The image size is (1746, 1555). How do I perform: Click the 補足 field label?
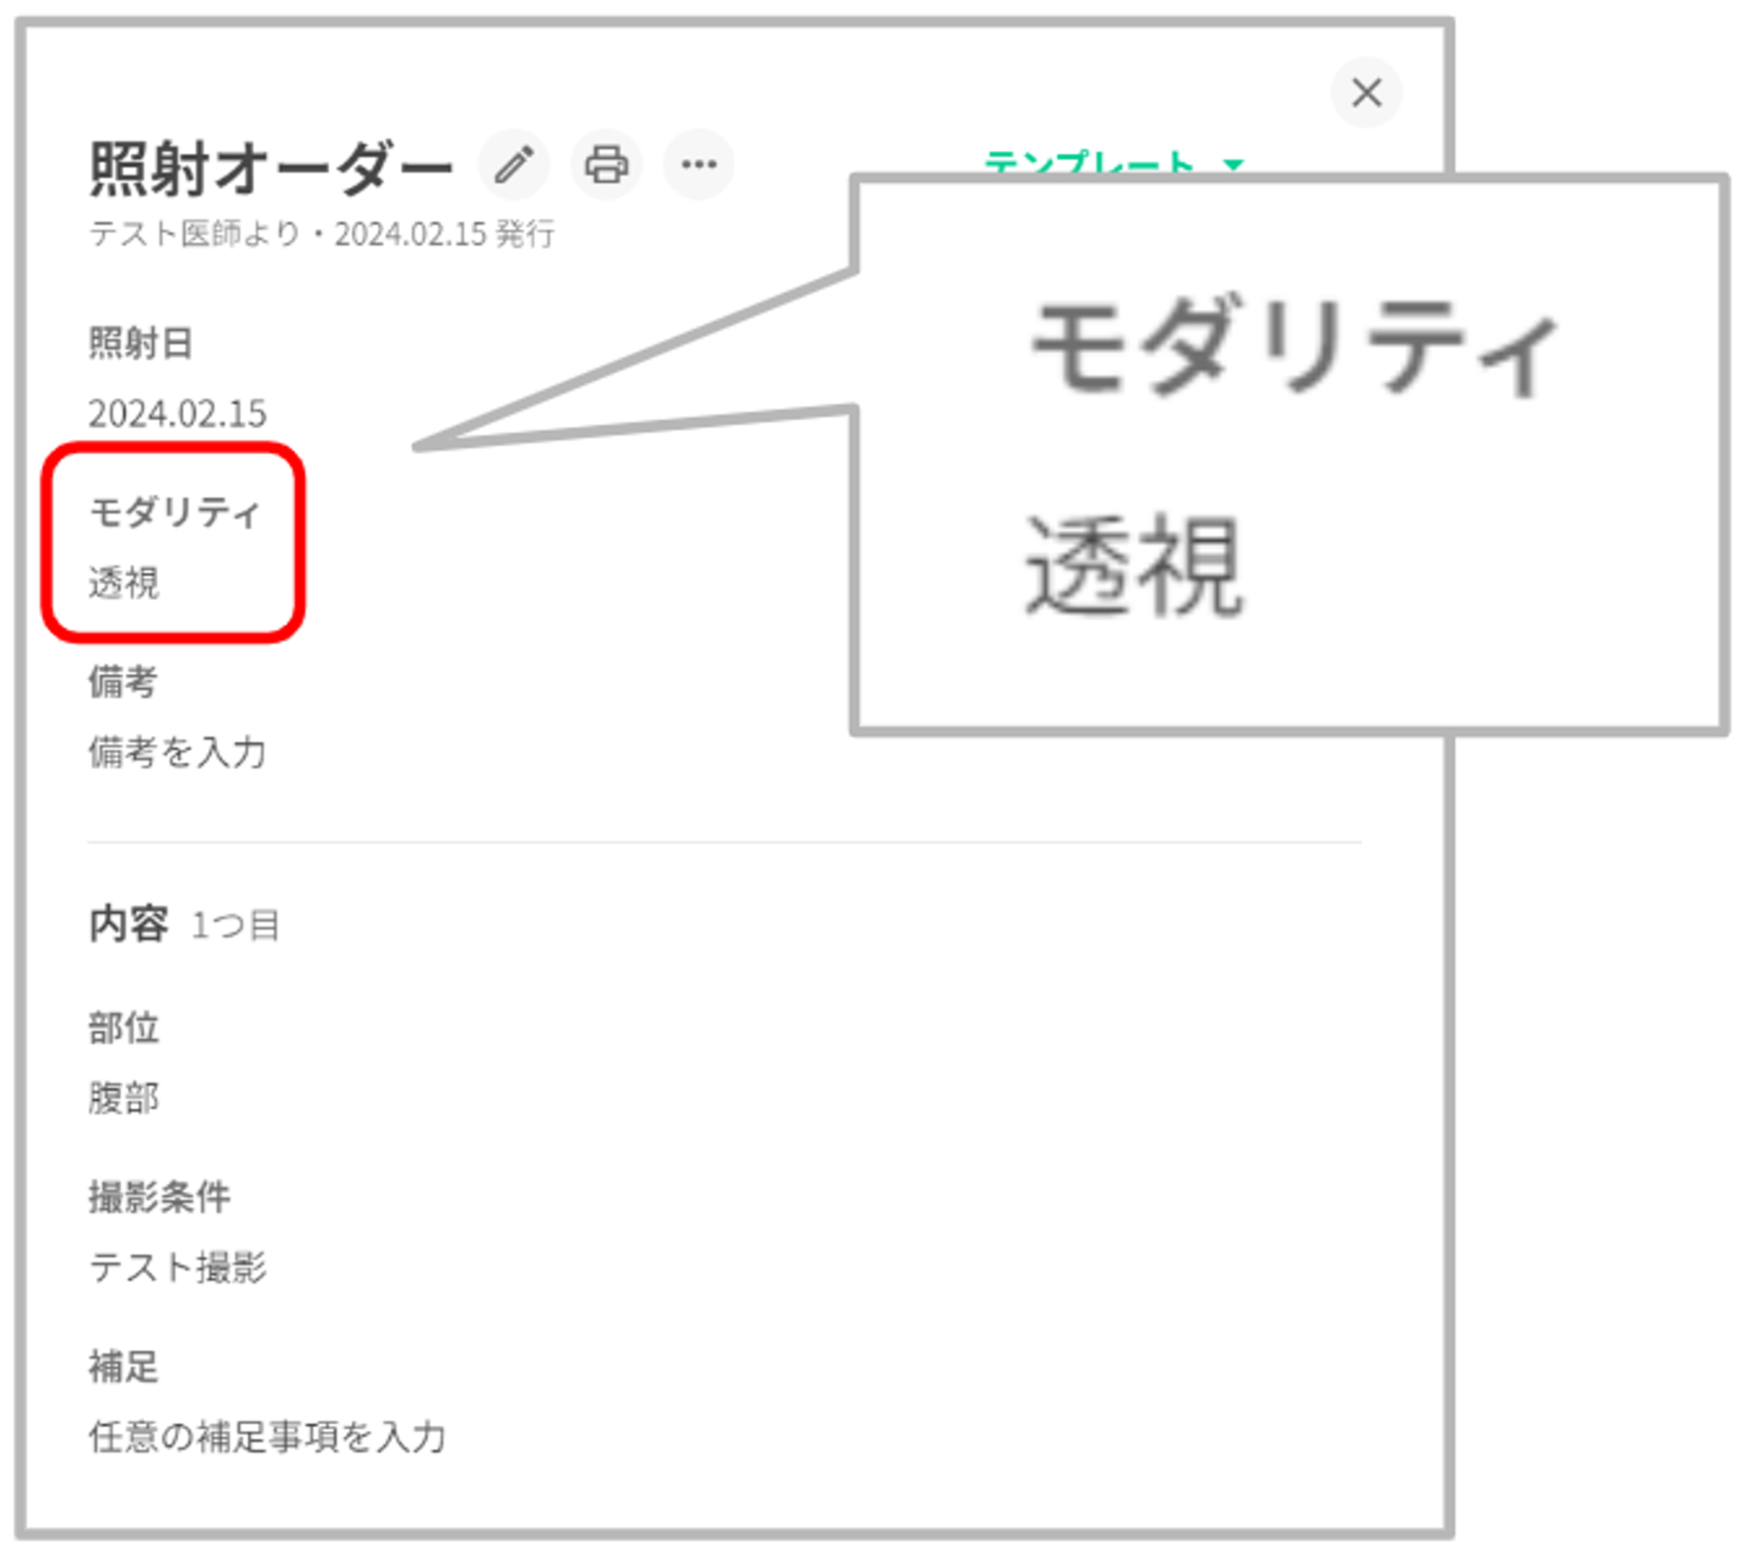tap(123, 1366)
